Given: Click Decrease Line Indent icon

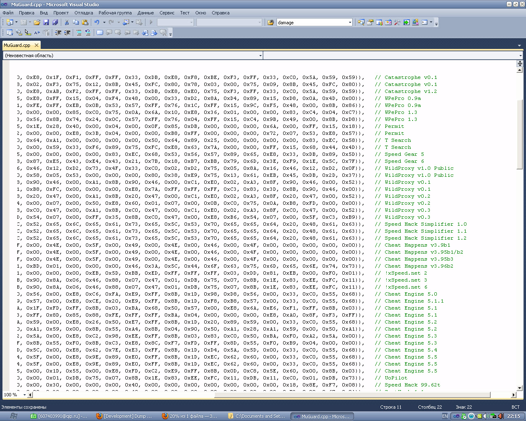Looking at the screenshot, I should tap(58, 32).
